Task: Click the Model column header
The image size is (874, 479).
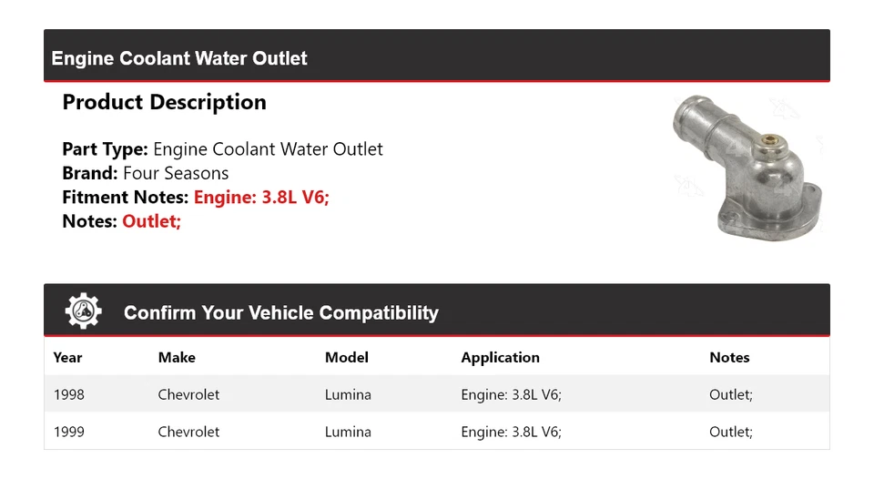Action: [x=346, y=358]
